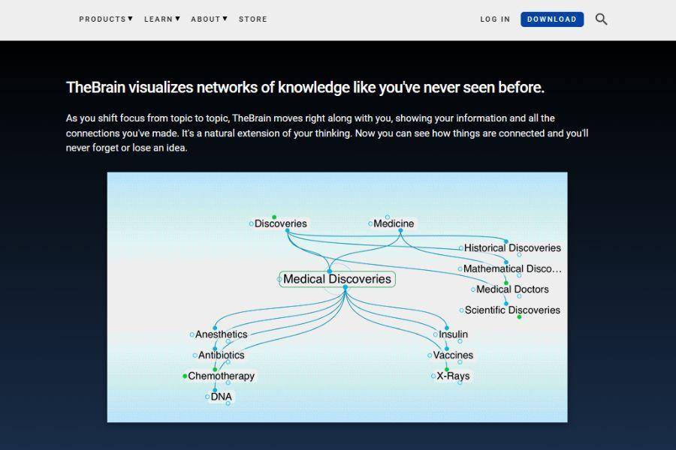The width and height of the screenshot is (676, 450).
Task: Select the Medical Doctors node
Action: tap(512, 289)
